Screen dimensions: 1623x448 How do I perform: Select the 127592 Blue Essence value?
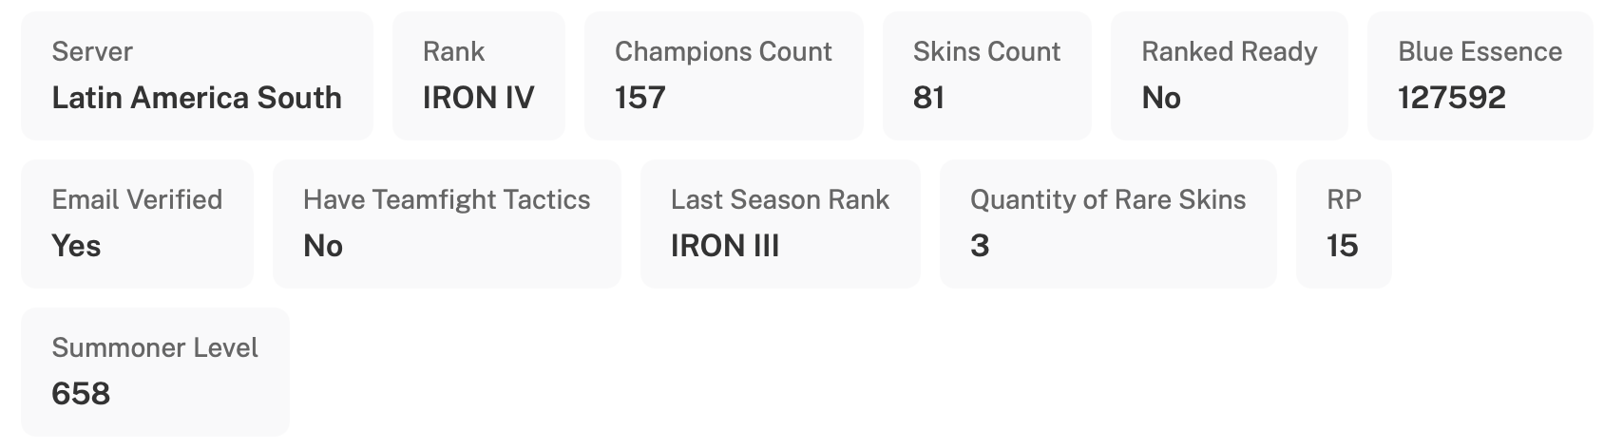point(1451,98)
